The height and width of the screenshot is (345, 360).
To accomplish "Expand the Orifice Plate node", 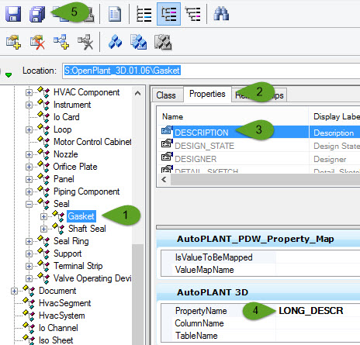I will 29,167.
